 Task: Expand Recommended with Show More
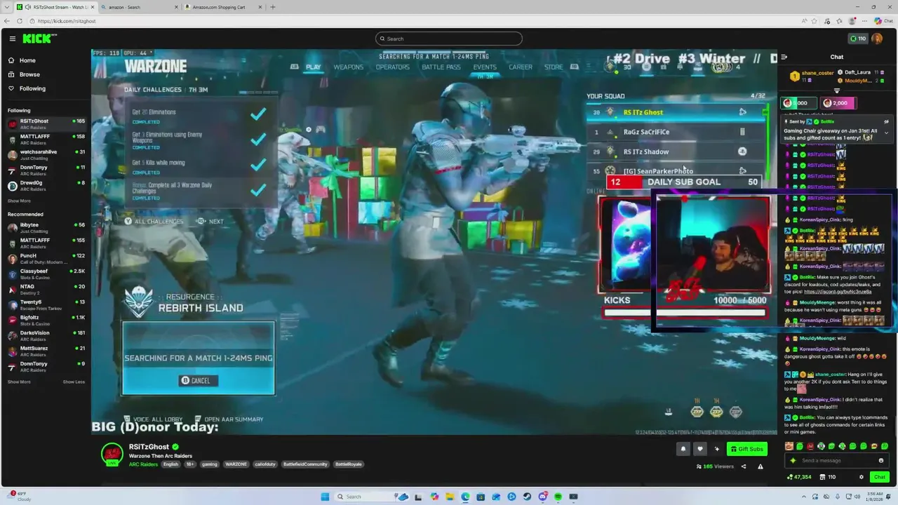coord(19,382)
